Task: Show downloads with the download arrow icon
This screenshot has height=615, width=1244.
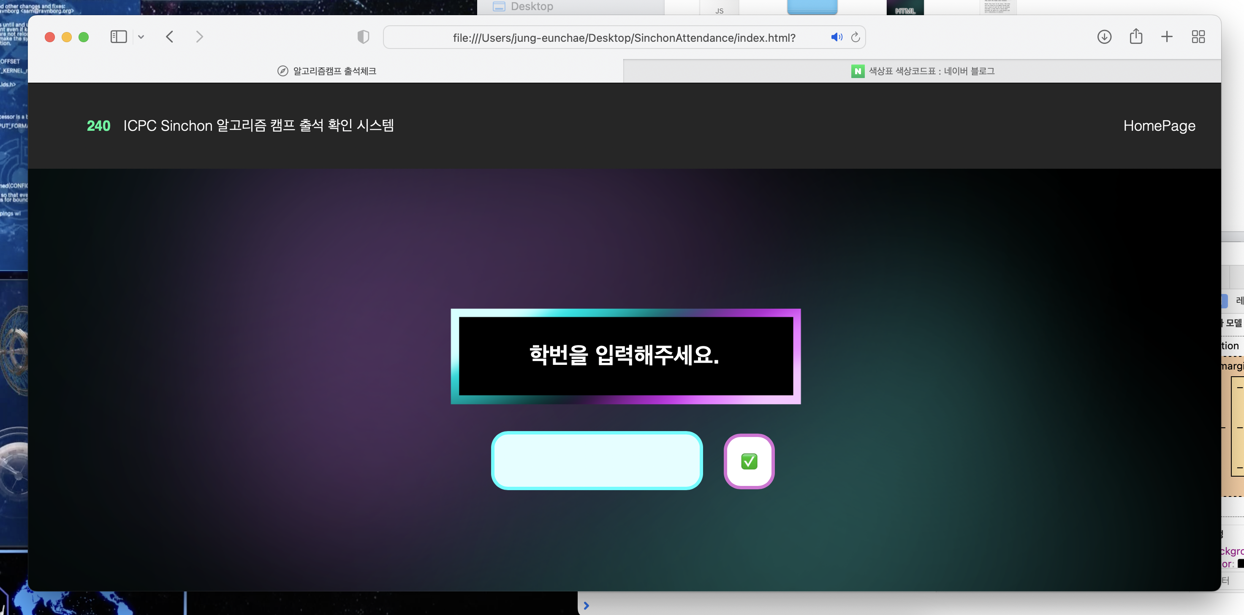Action: click(x=1104, y=37)
